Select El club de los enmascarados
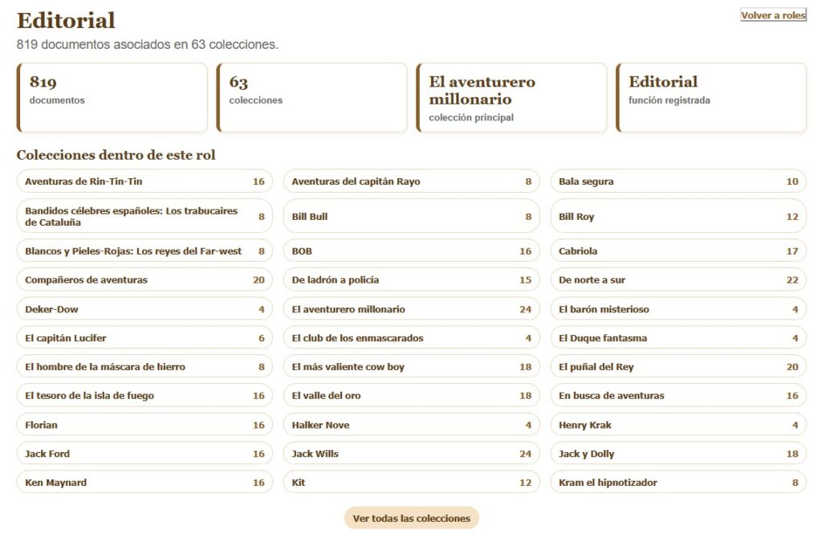 pos(412,338)
